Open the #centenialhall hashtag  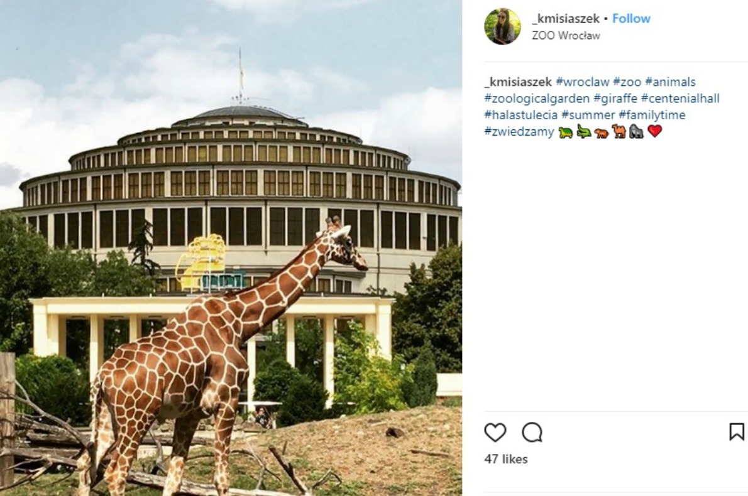680,99
